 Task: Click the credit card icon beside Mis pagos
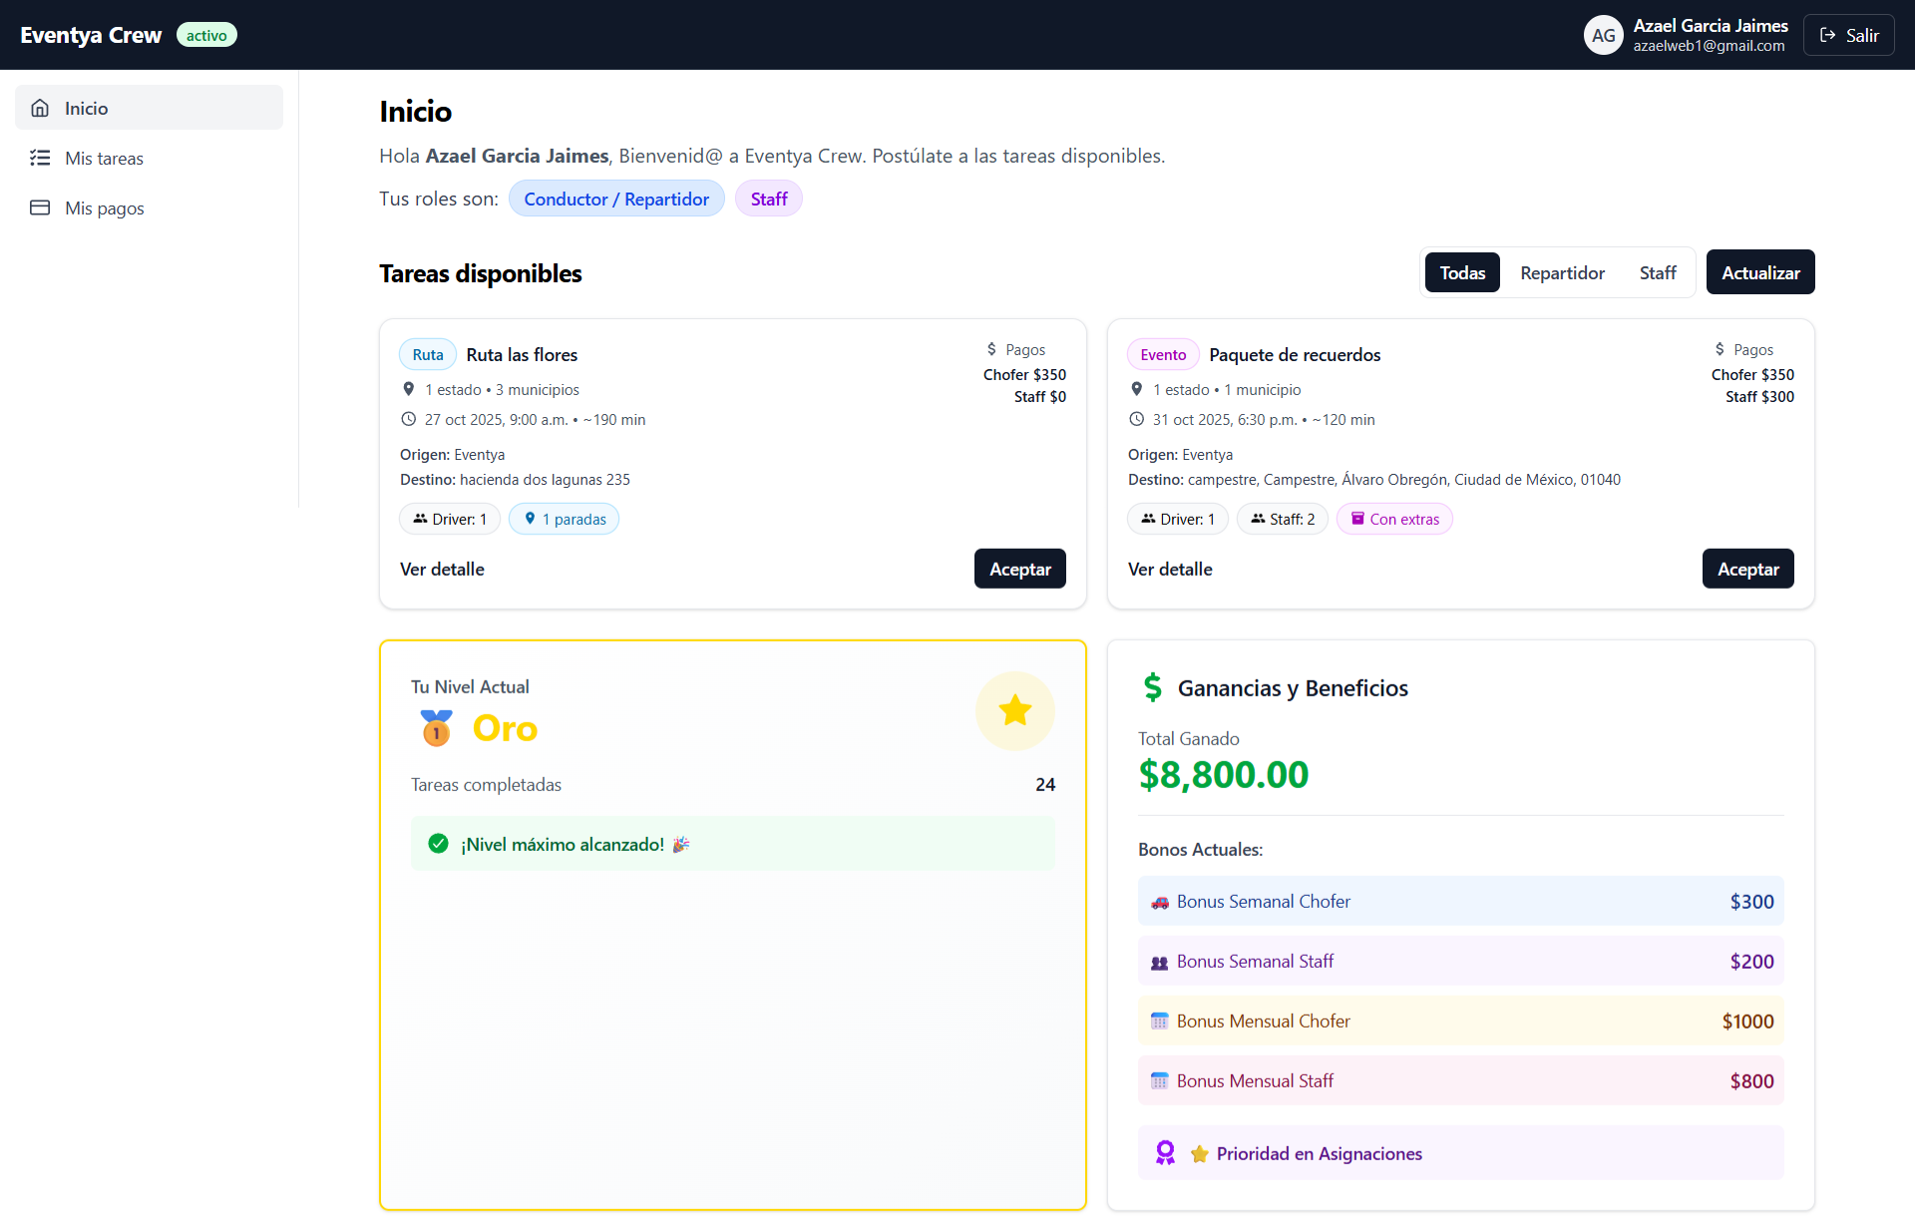(40, 207)
